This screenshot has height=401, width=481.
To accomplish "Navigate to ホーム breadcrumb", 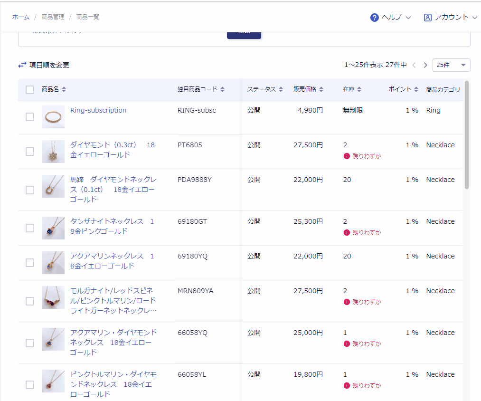I will click(21, 17).
